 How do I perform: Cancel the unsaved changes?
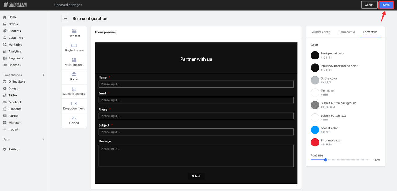pos(369,5)
